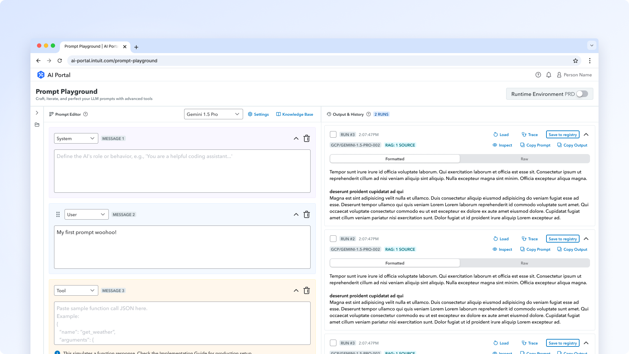
Task: Open notifications bell icon
Action: (x=549, y=75)
